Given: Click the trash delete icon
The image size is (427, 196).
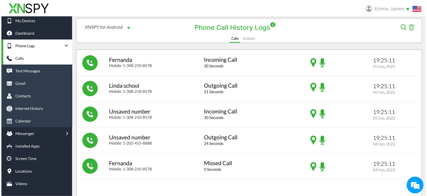Looking at the screenshot, I should [411, 27].
